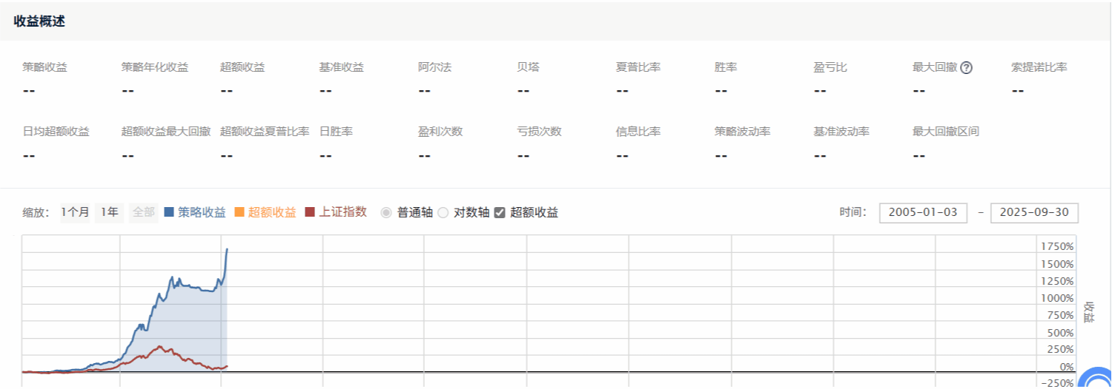Click the 日胜率 metric label
The height and width of the screenshot is (389, 1112).
pyautogui.click(x=336, y=132)
